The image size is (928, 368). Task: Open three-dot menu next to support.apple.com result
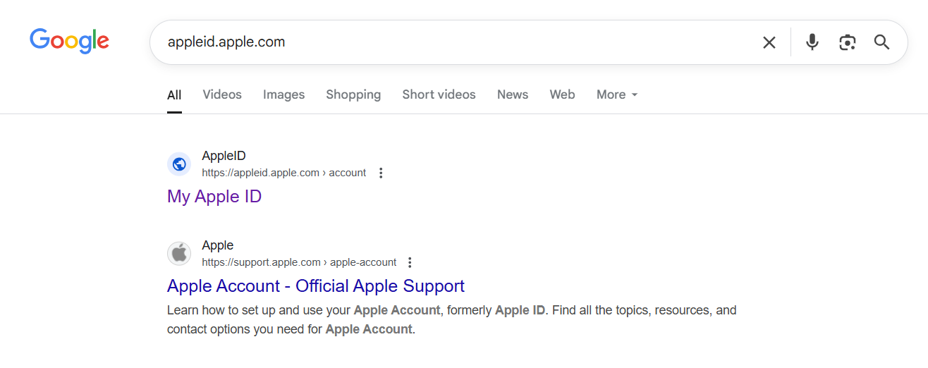(x=410, y=262)
